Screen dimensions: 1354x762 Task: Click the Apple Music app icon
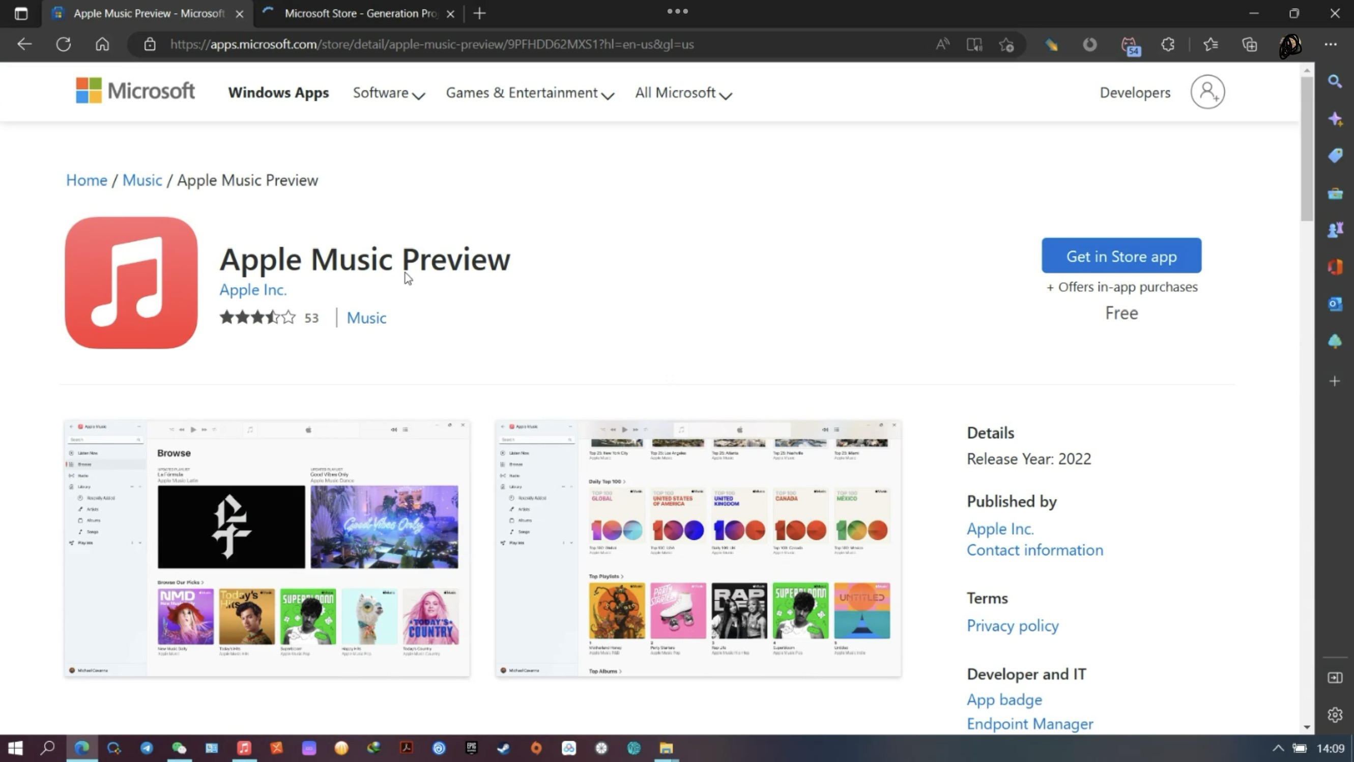[131, 283]
